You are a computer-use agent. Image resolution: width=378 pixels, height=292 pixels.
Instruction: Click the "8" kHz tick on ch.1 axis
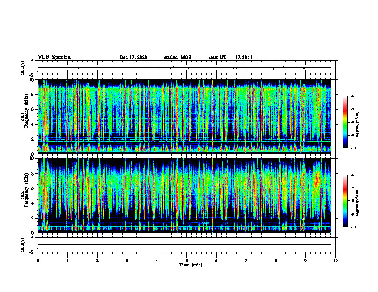(33, 94)
